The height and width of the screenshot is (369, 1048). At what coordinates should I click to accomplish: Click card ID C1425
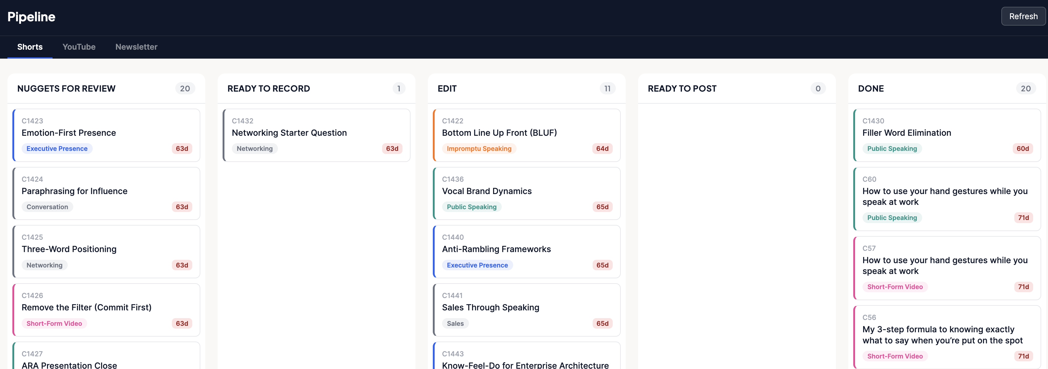32,237
